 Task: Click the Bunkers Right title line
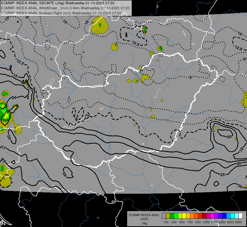65,13
